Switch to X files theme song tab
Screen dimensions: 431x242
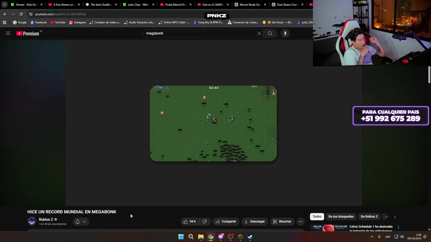64,5
